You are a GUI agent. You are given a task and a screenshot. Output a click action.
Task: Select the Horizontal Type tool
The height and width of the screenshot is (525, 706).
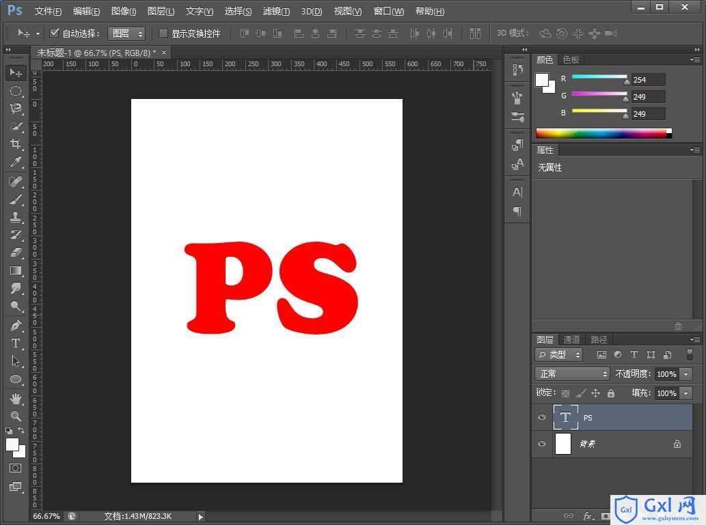point(16,343)
